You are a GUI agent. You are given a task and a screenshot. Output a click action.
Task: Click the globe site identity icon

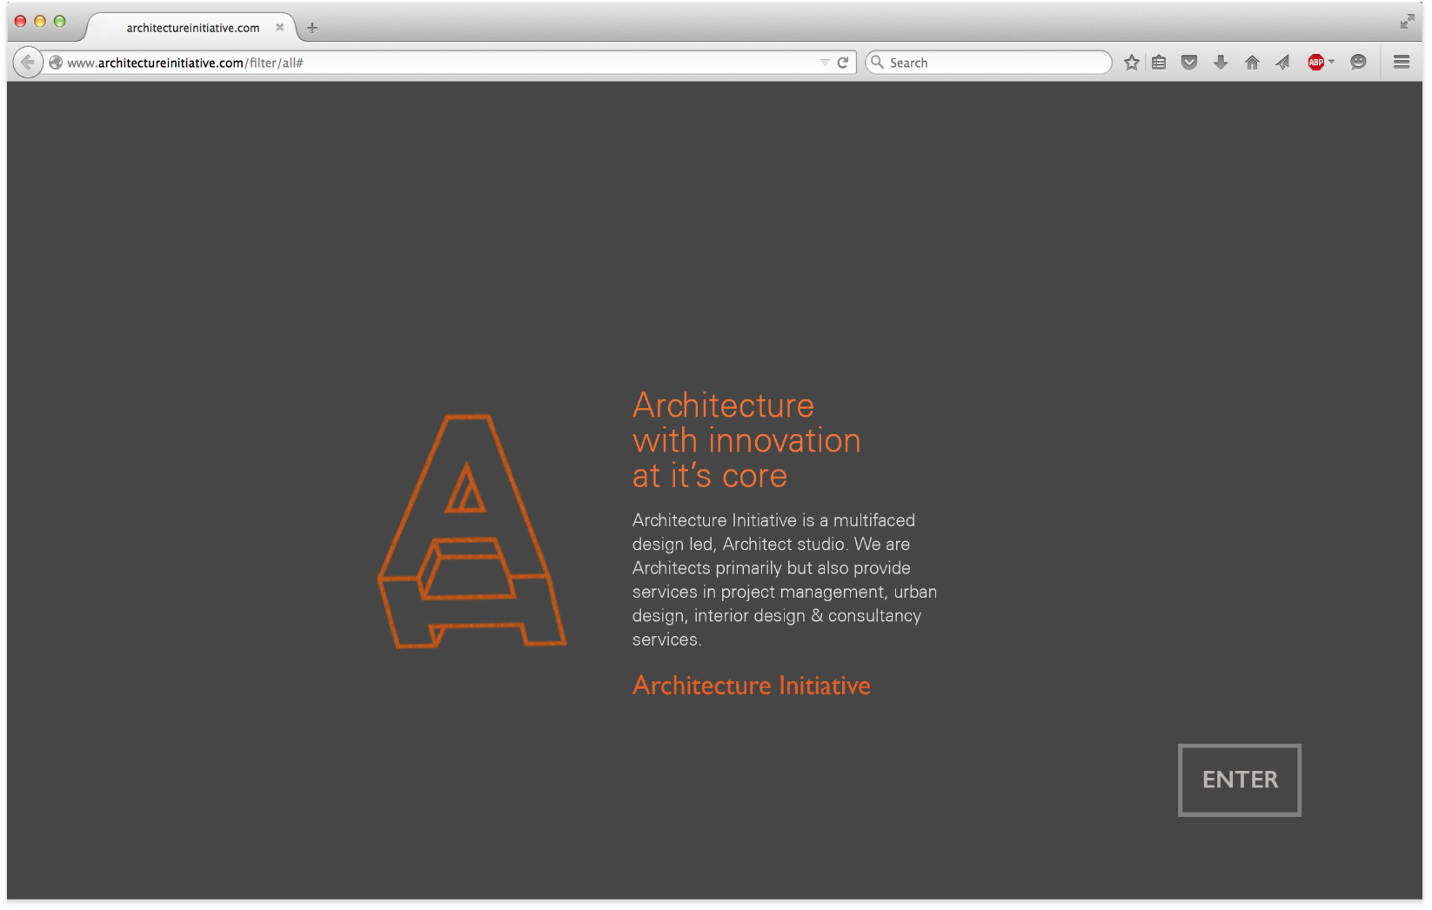pos(56,63)
